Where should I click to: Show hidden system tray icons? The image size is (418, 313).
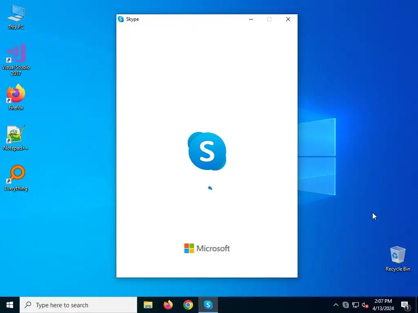coord(336,305)
